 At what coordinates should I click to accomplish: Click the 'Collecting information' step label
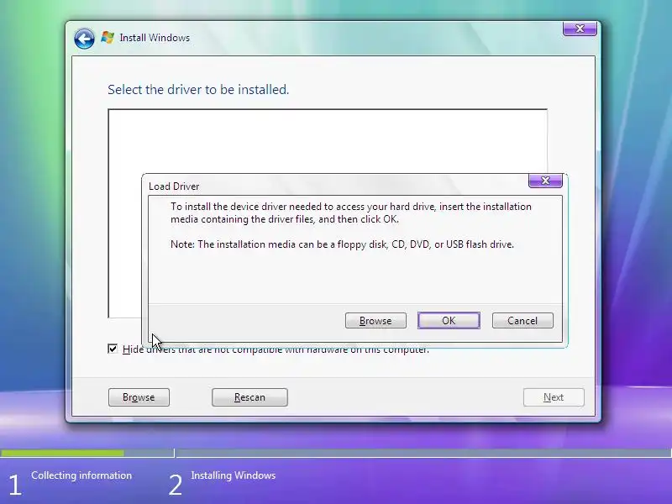pyautogui.click(x=81, y=475)
